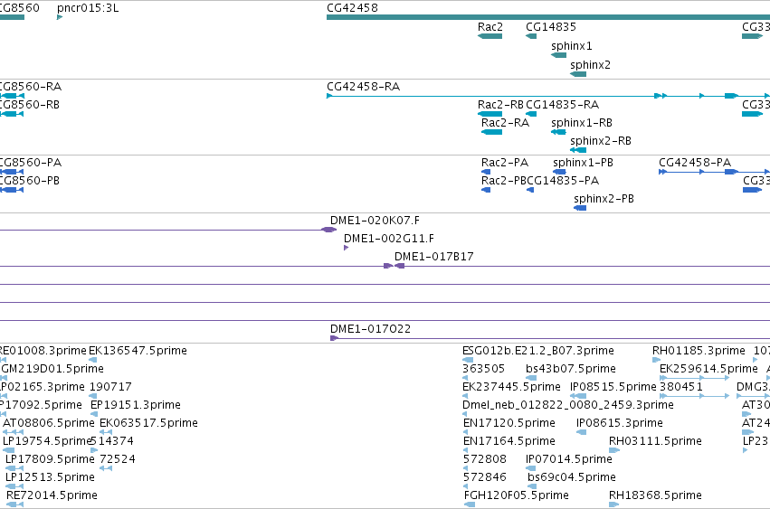Screen dimensions: 770x509
Task: Select the Rac2-PA protein glyph
Action: click(x=486, y=172)
